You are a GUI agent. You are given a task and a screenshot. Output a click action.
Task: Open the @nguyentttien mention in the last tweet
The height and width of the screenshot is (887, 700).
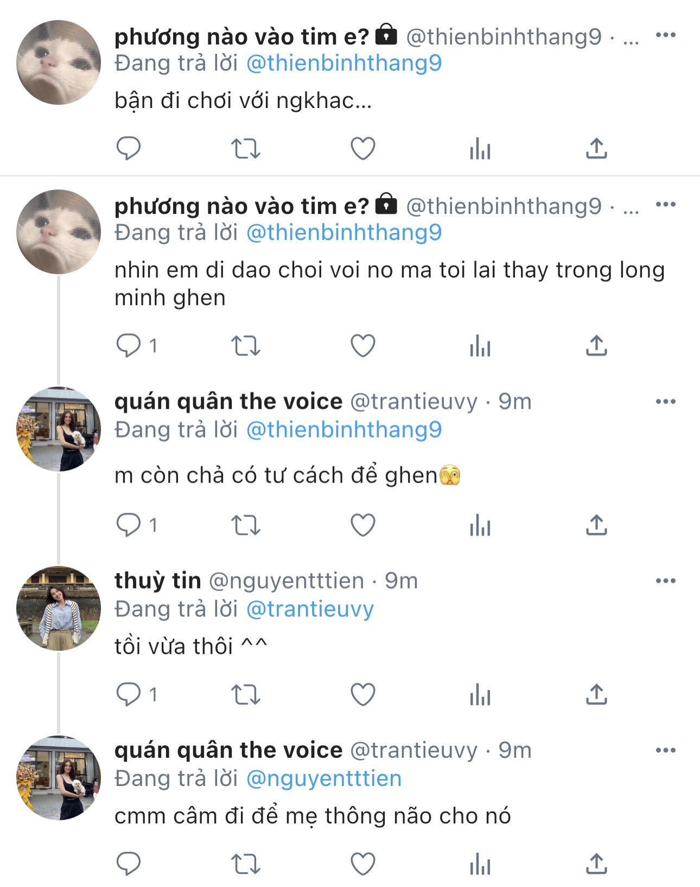324,778
